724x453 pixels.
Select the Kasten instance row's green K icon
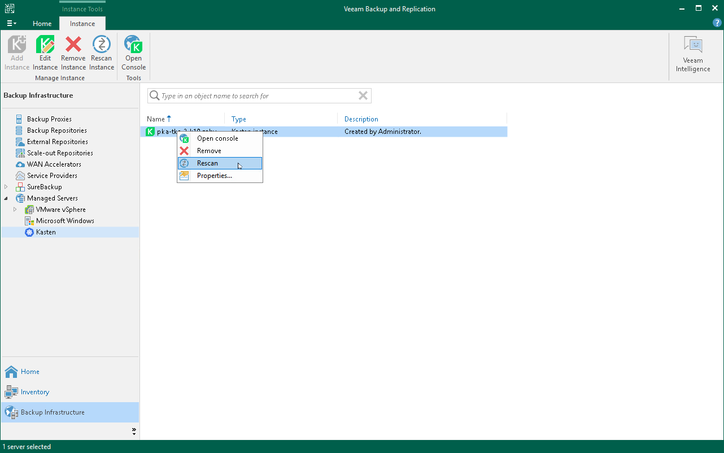(x=150, y=132)
